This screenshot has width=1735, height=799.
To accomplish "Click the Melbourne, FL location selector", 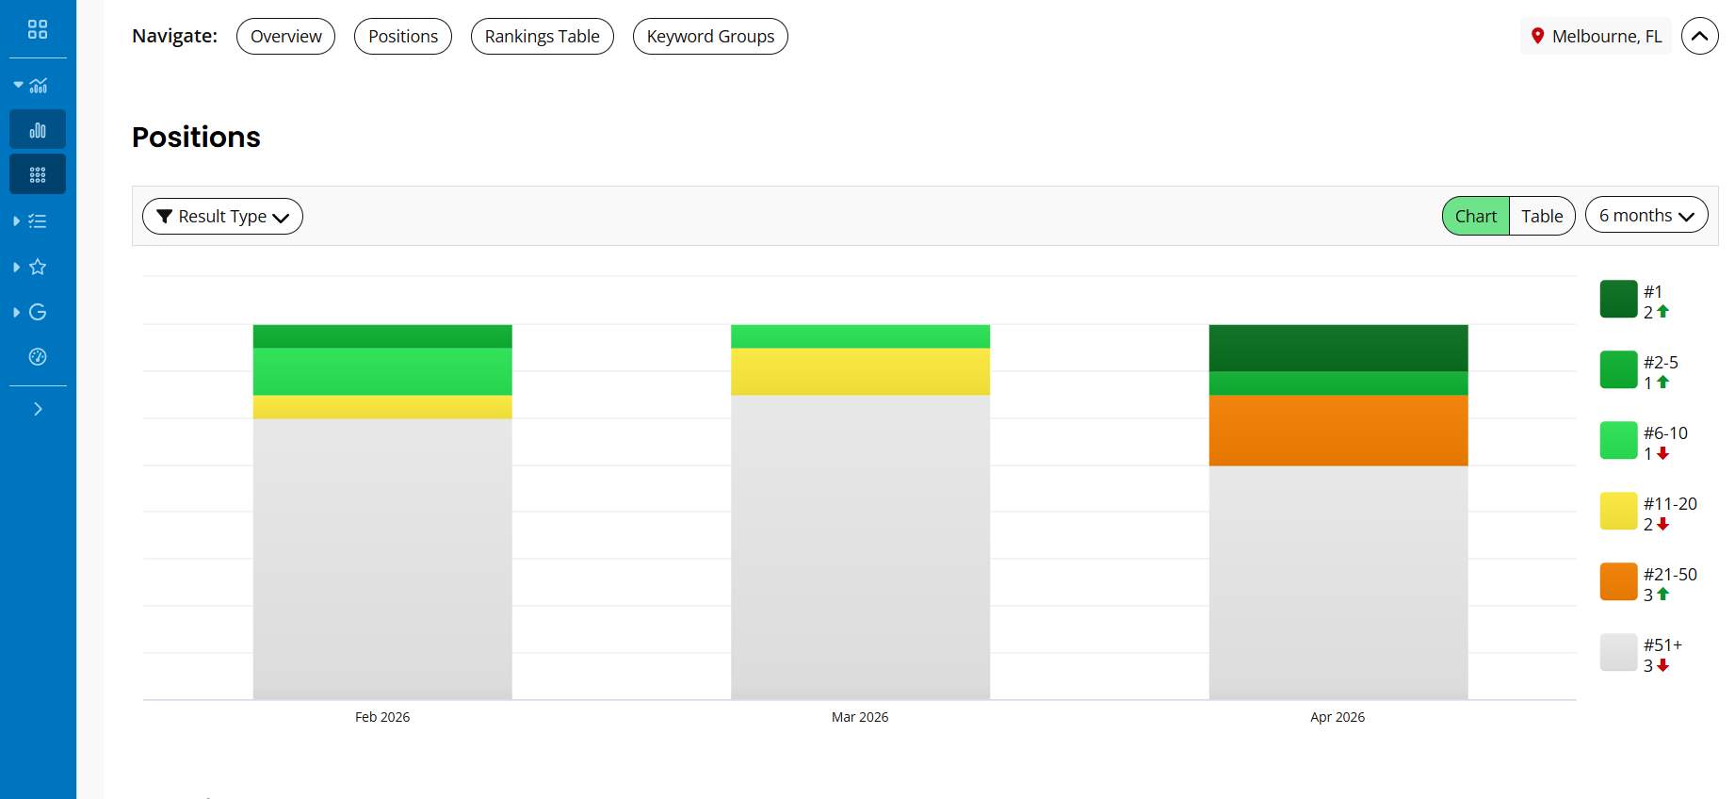I will [x=1596, y=37].
